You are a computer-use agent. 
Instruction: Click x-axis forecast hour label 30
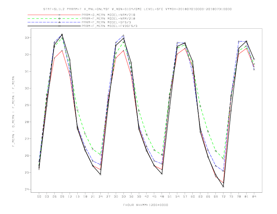[116, 197]
